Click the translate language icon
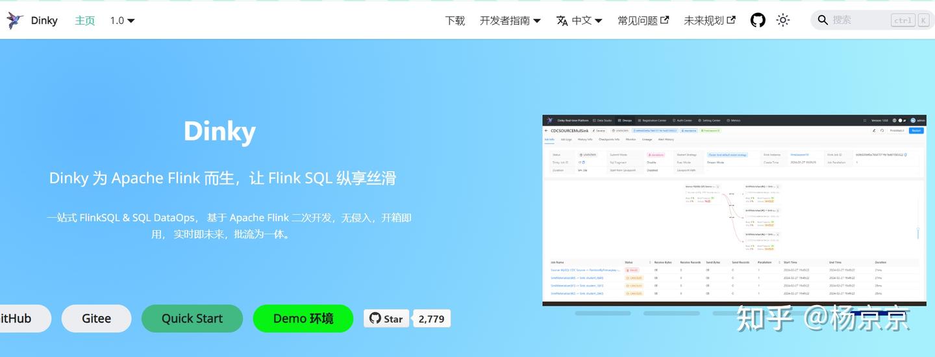Viewport: 935px width, 357px height. pyautogui.click(x=562, y=21)
